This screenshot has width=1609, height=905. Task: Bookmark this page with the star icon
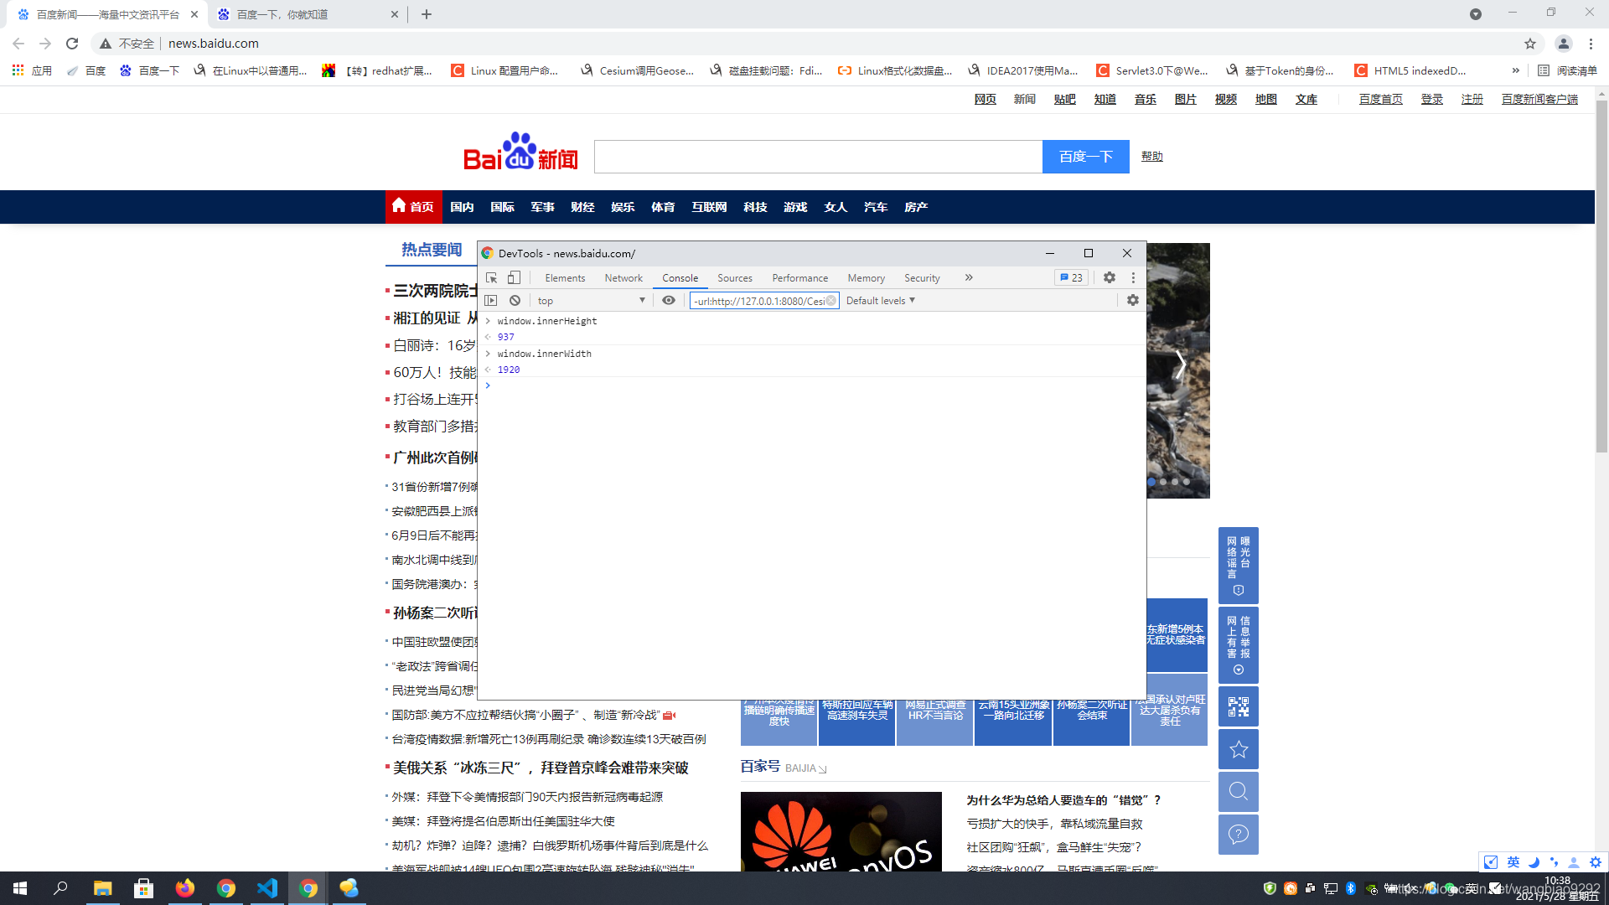tap(1530, 44)
